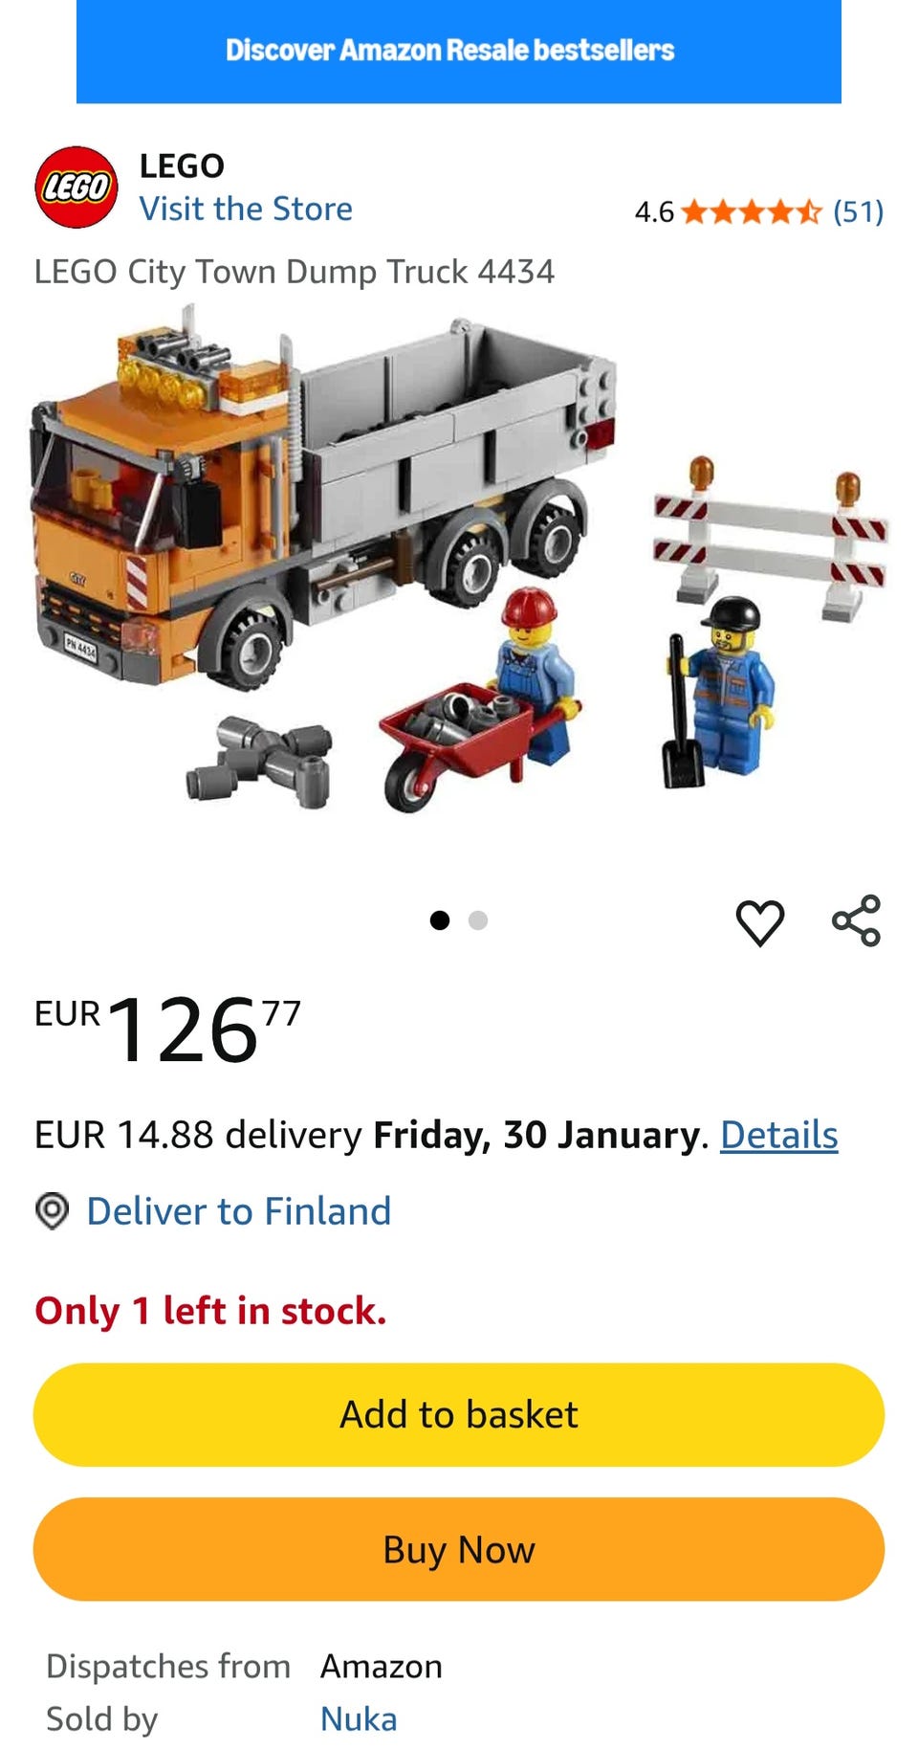
Task: Open the star rating breakdown
Action: click(751, 211)
